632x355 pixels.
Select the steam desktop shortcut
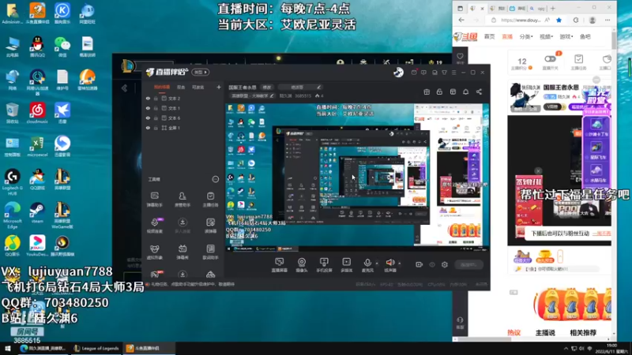pyautogui.click(x=37, y=212)
